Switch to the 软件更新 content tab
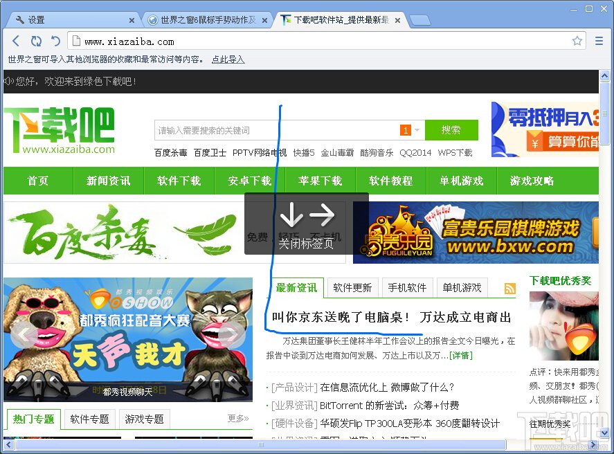Image resolution: width=614 pixels, height=454 pixels. (x=352, y=287)
